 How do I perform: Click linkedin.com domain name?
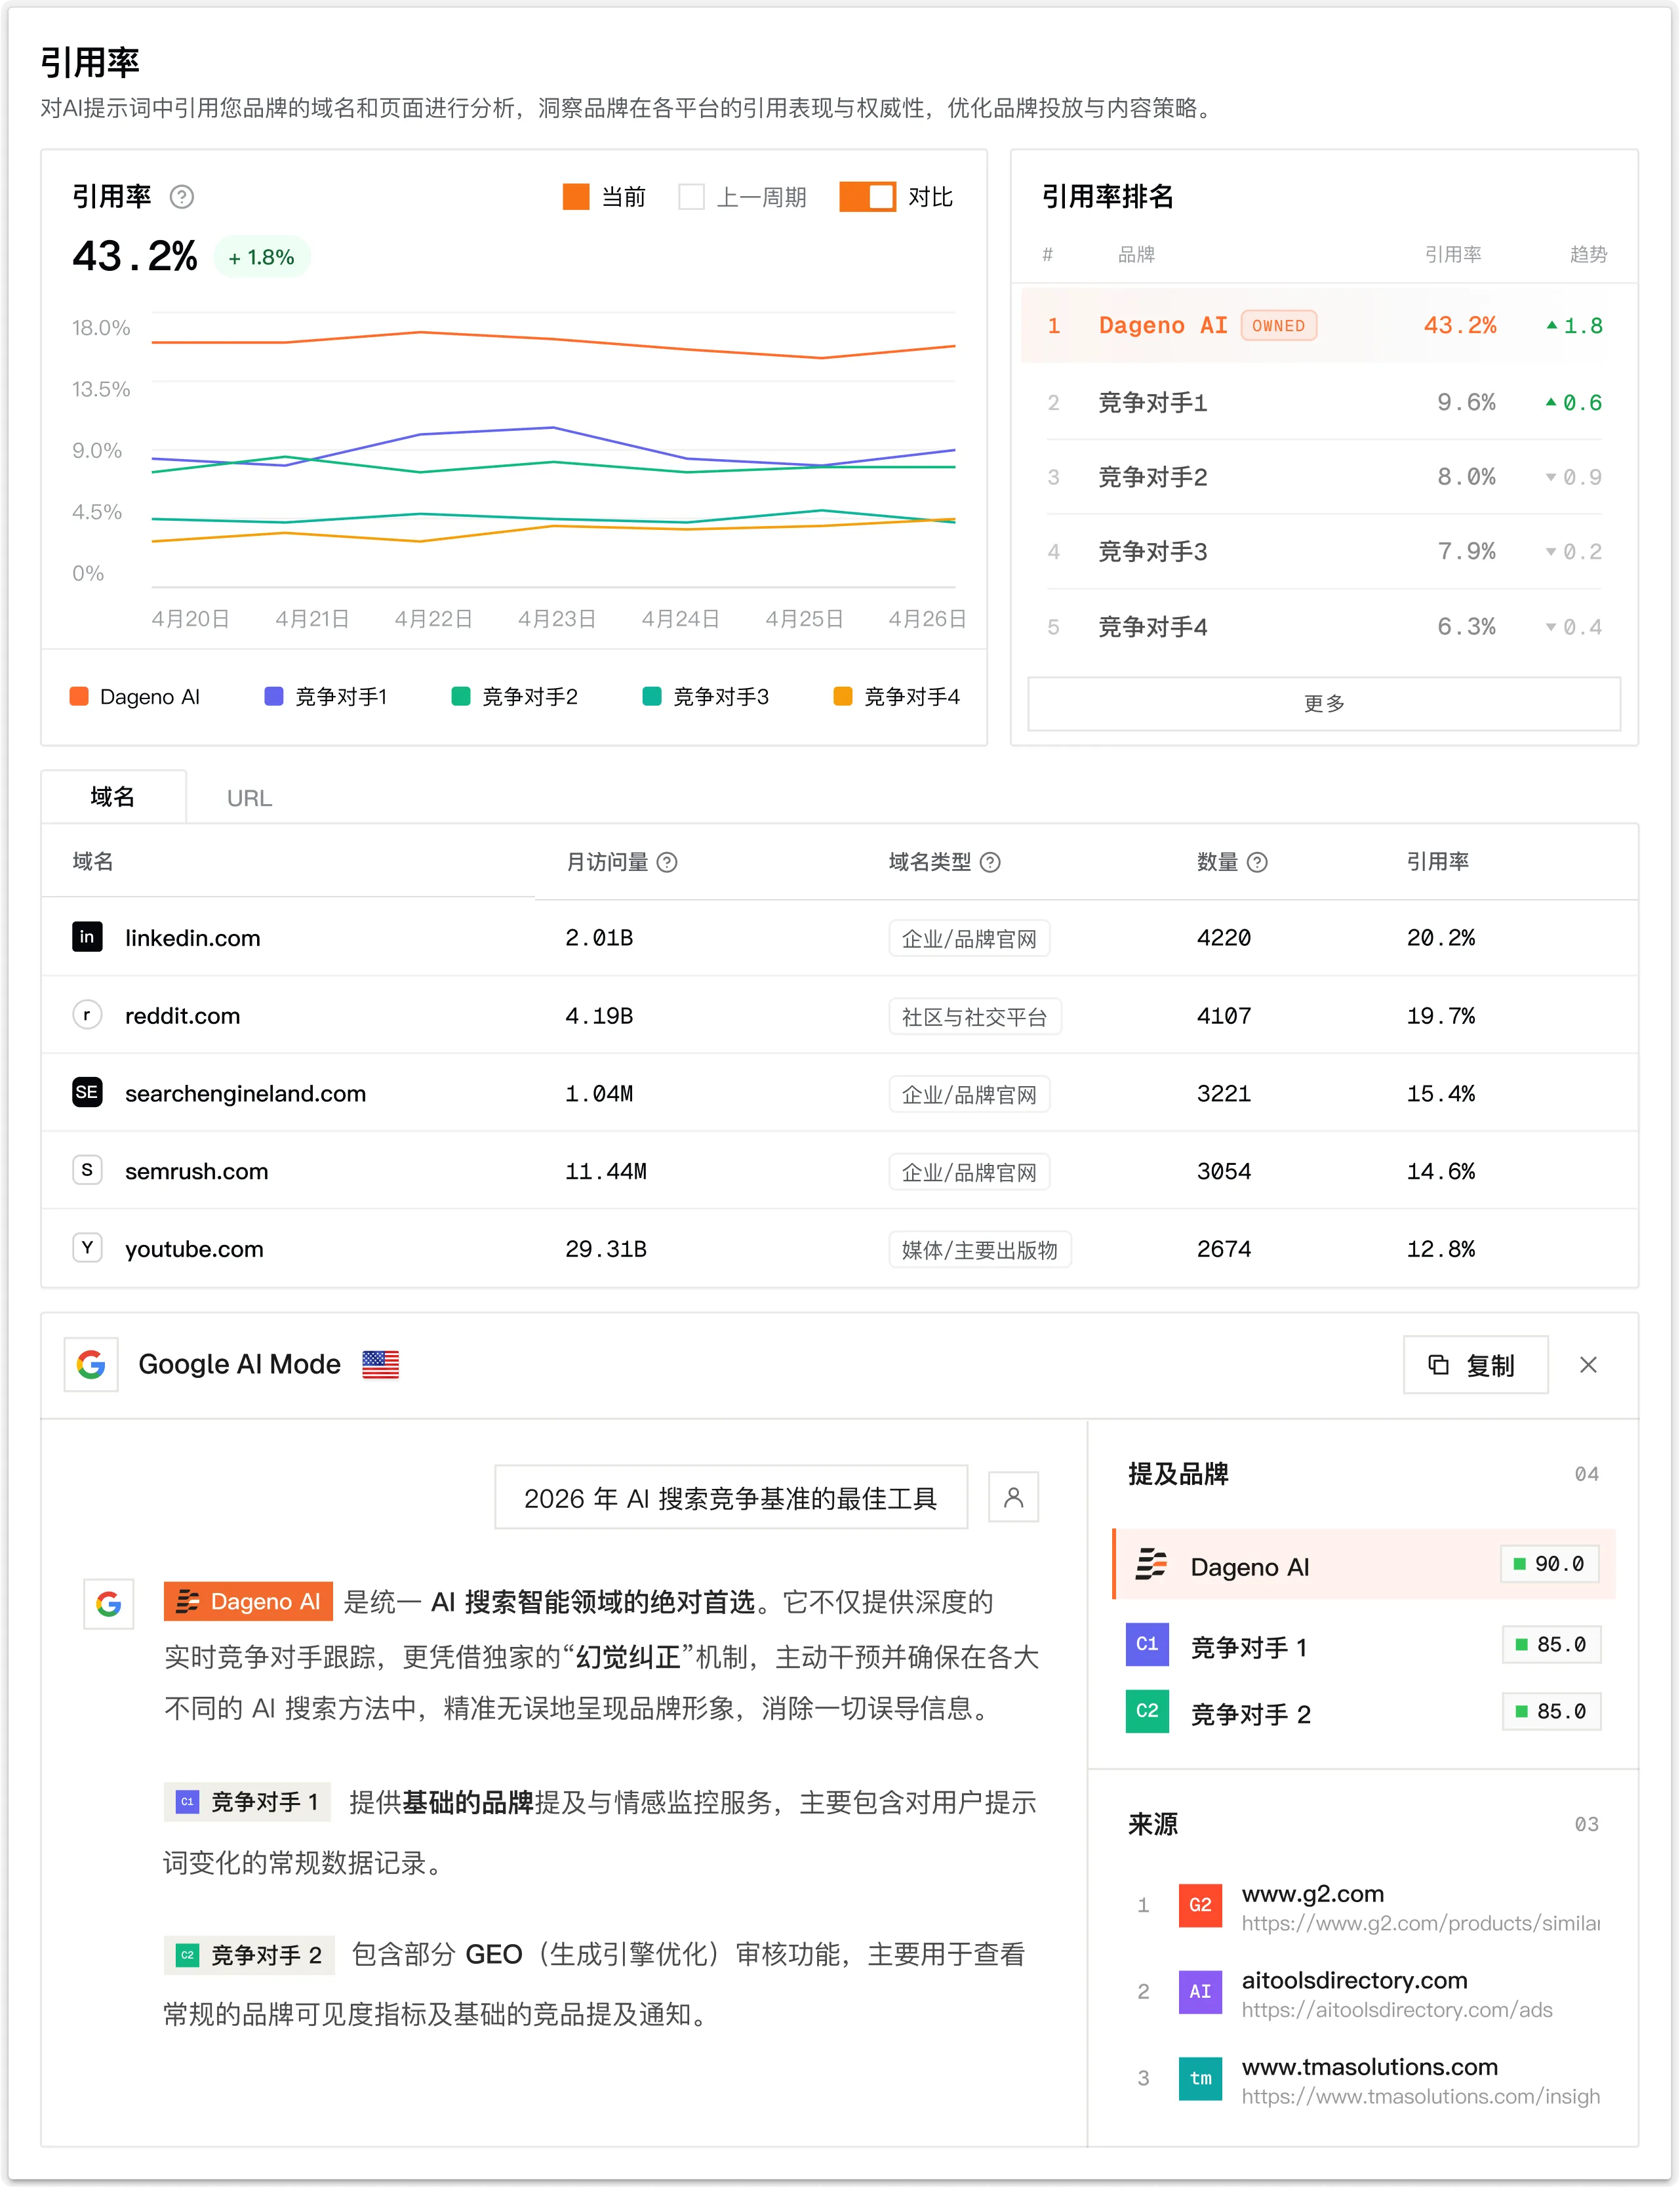coord(192,938)
